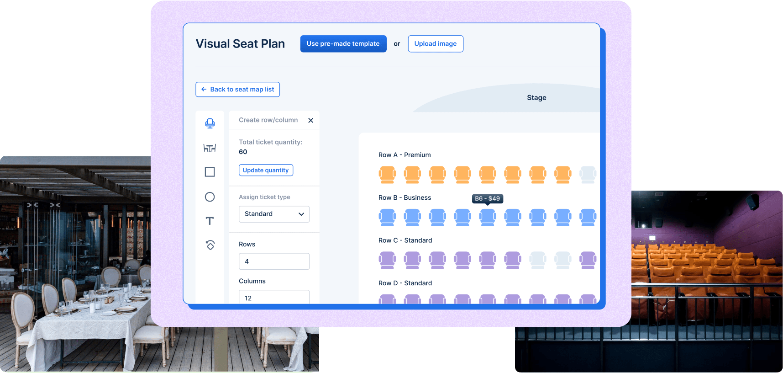
Task: Select first purple seat in Row C
Action: [387, 260]
